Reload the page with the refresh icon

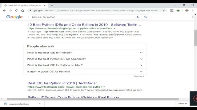coord(17,10)
